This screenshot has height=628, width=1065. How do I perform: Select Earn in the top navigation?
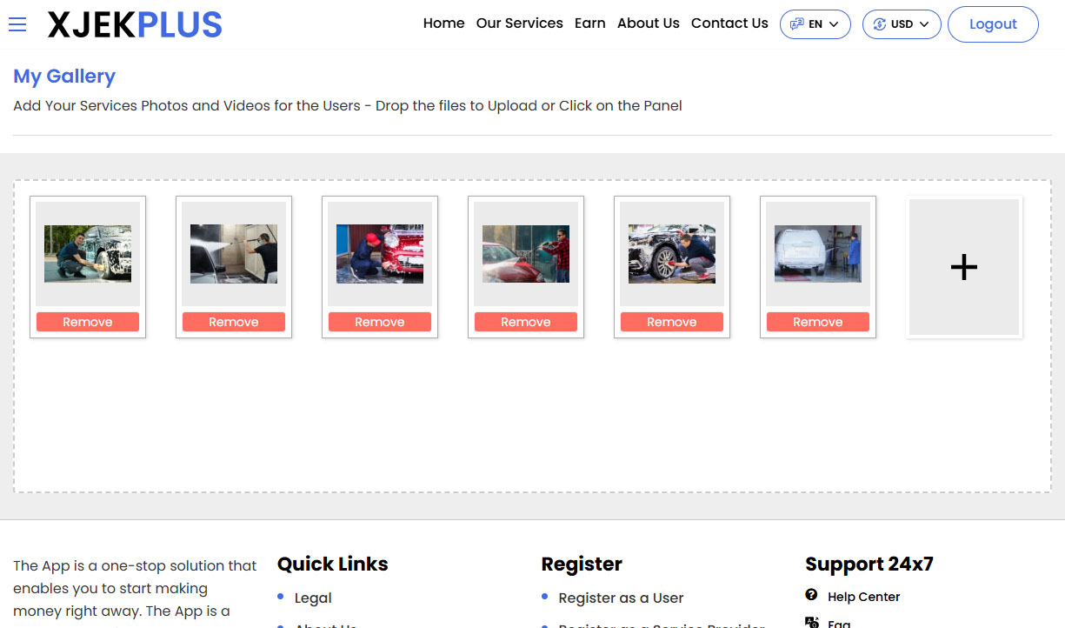click(589, 23)
